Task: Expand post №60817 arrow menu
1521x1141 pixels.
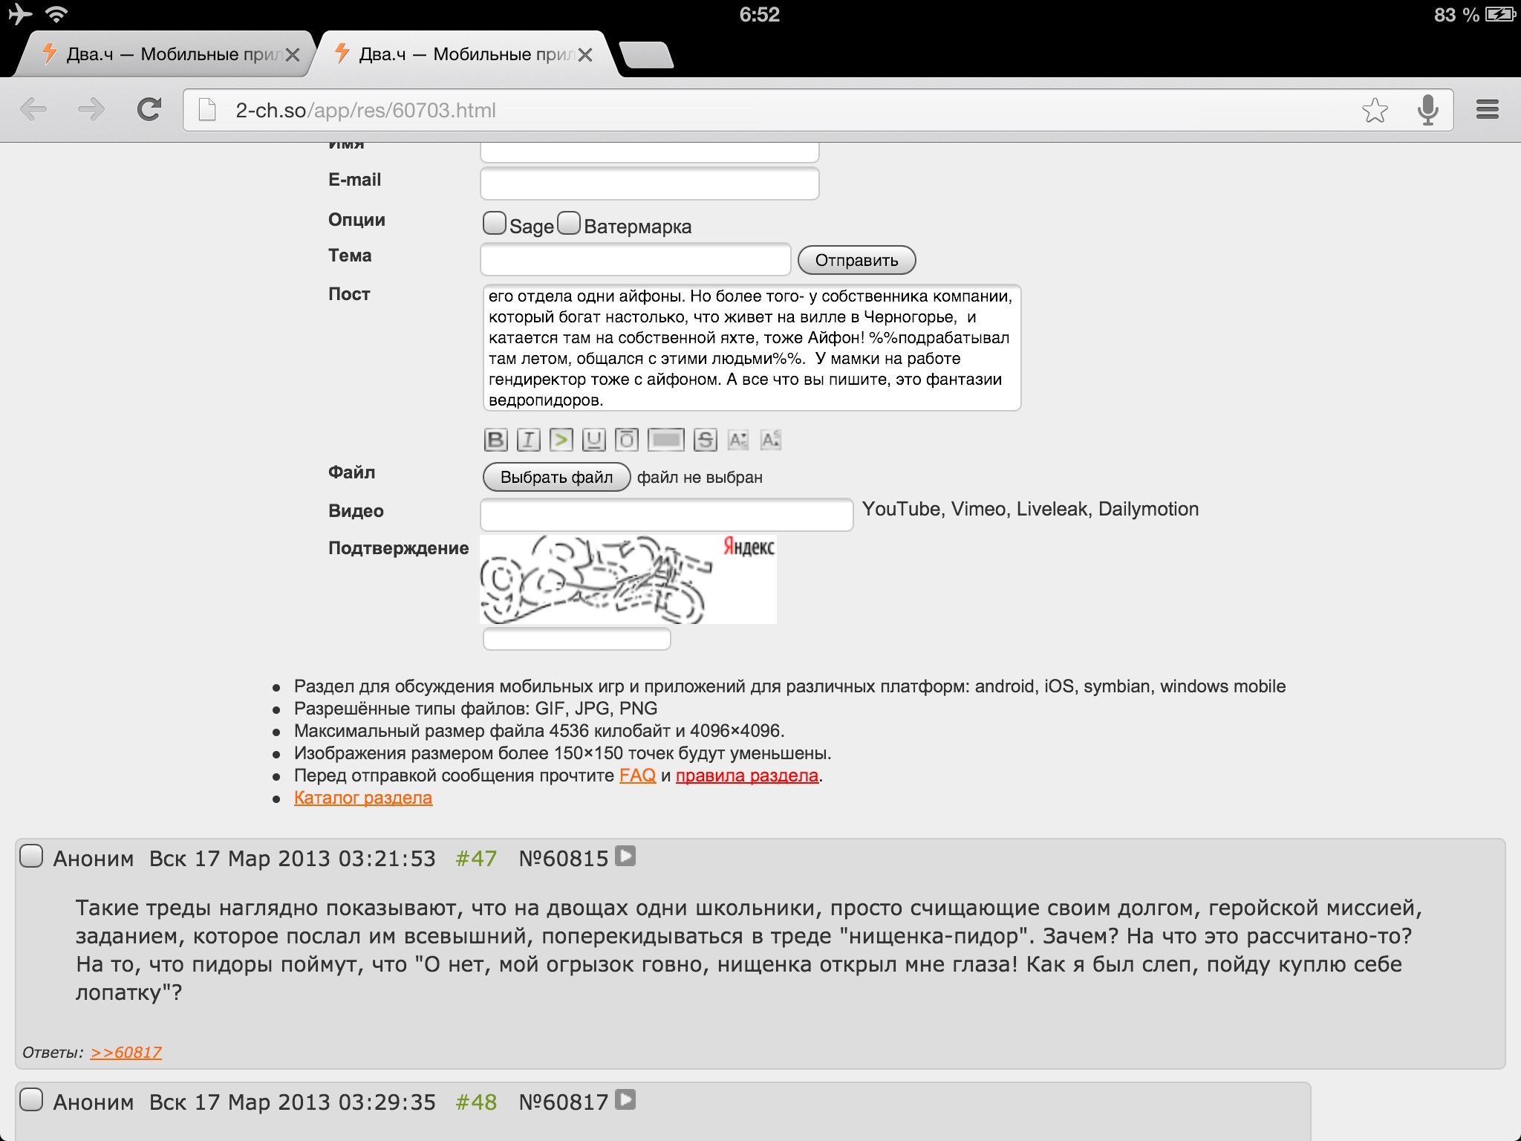Action: point(626,1099)
